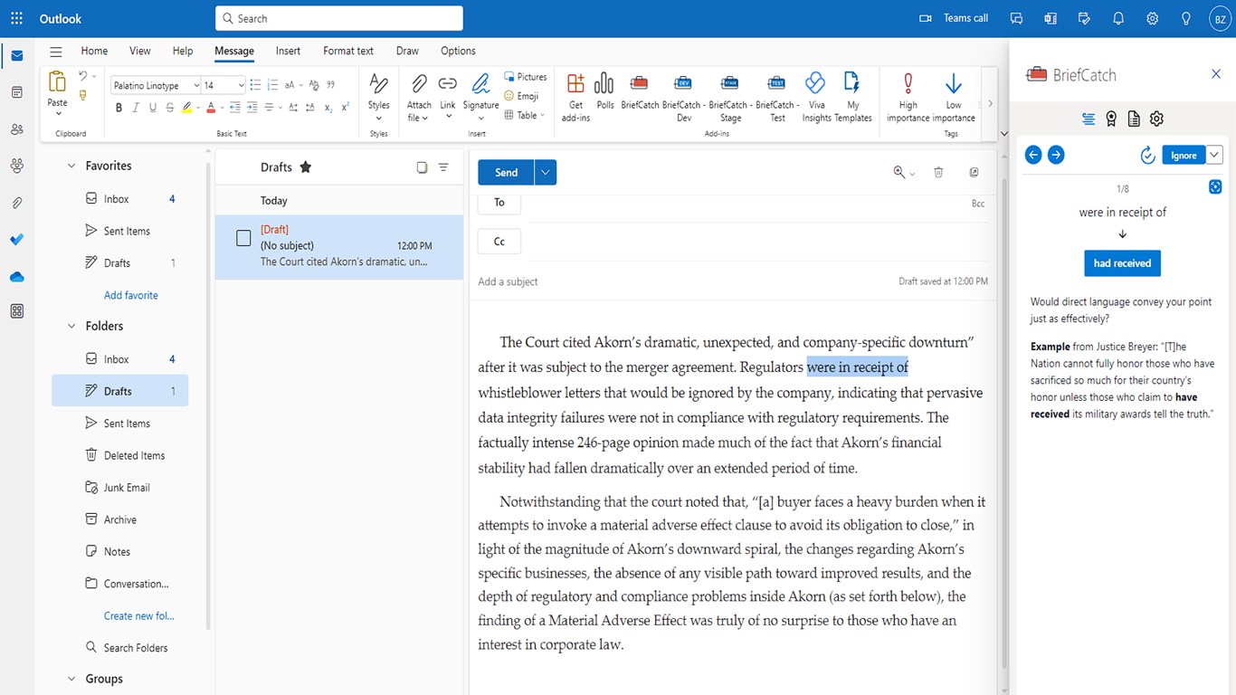Viewport: 1236px width, 695px height.
Task: Open tips lightbulb icon
Action: coord(1186,18)
